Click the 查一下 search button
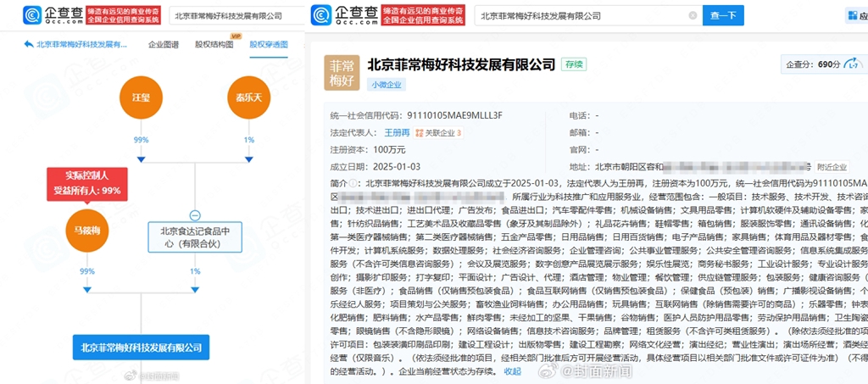Viewport: 868px width, 384px height. pyautogui.click(x=723, y=15)
